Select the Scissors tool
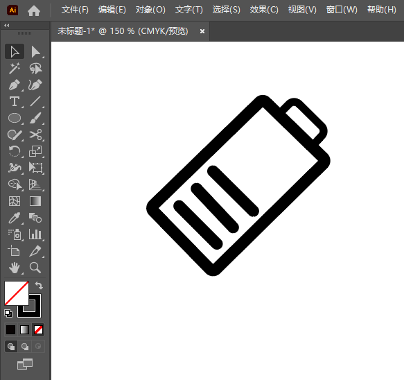This screenshot has height=380, width=404. [x=35, y=135]
